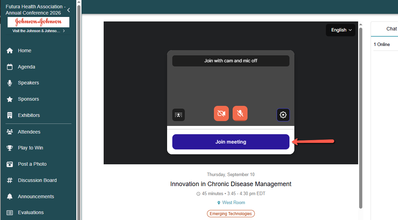View the Exhibitors list
Screen dimensions: 398x220
click(x=29, y=115)
